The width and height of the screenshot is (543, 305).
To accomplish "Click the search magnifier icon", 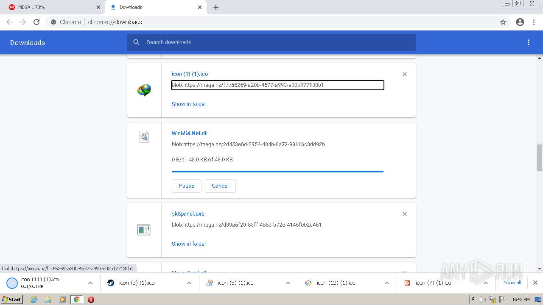I will click(136, 42).
